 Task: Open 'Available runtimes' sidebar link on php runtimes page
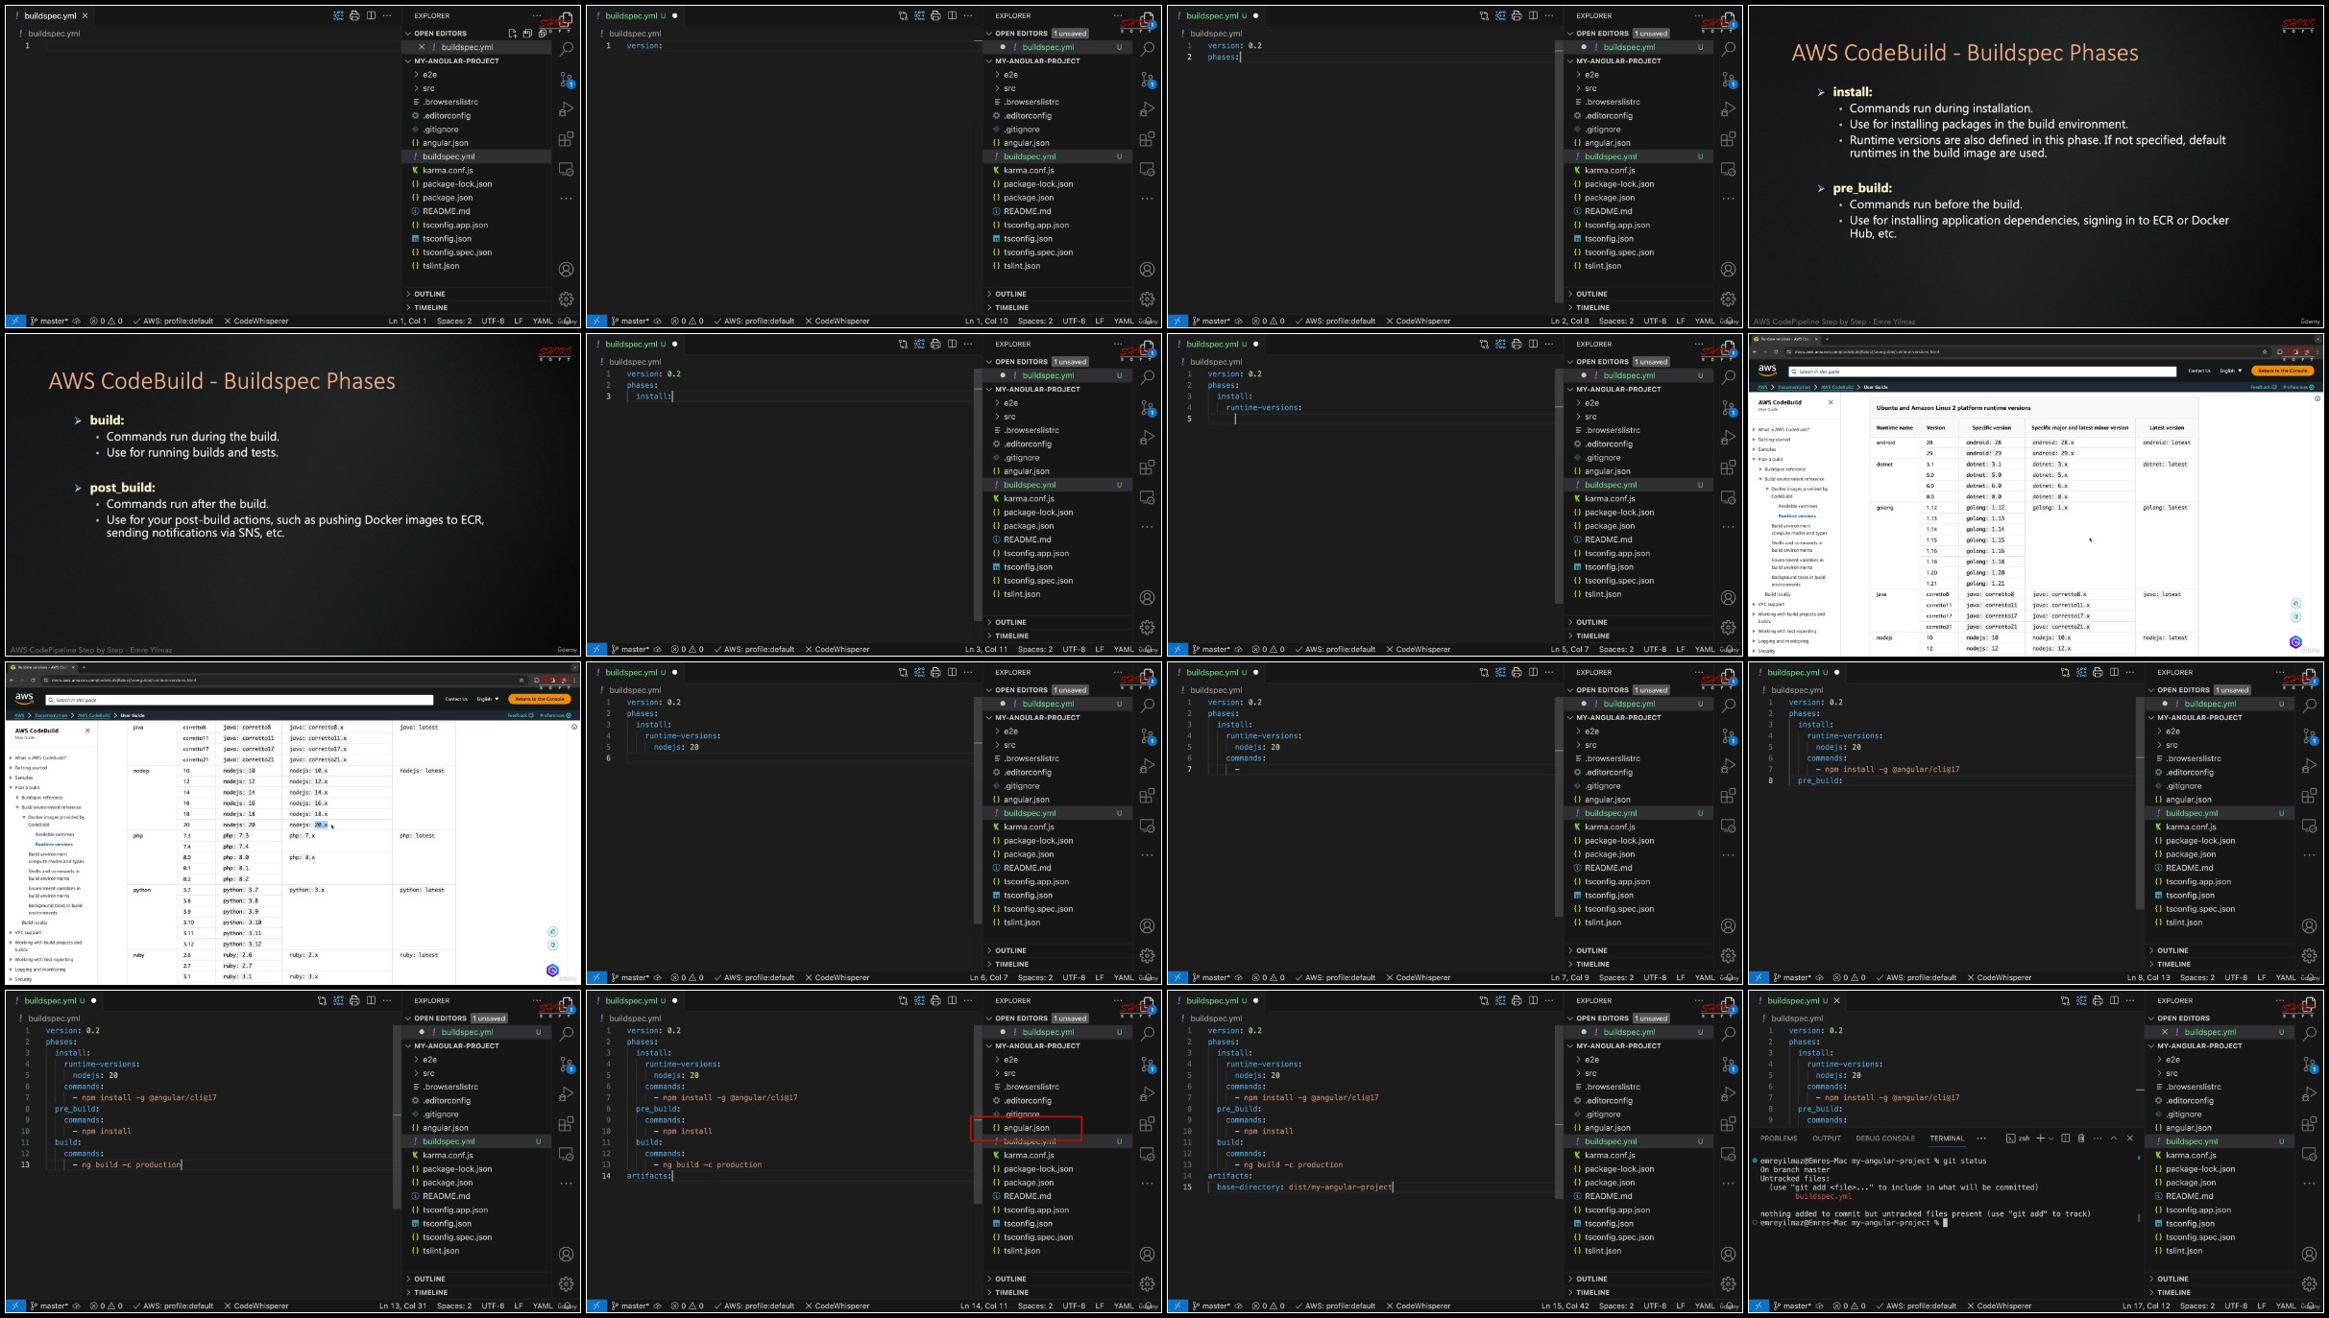click(x=54, y=834)
